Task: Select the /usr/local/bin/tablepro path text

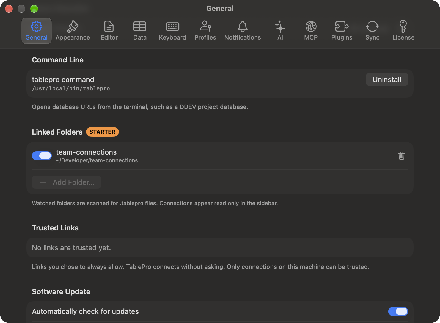Action: click(x=71, y=88)
